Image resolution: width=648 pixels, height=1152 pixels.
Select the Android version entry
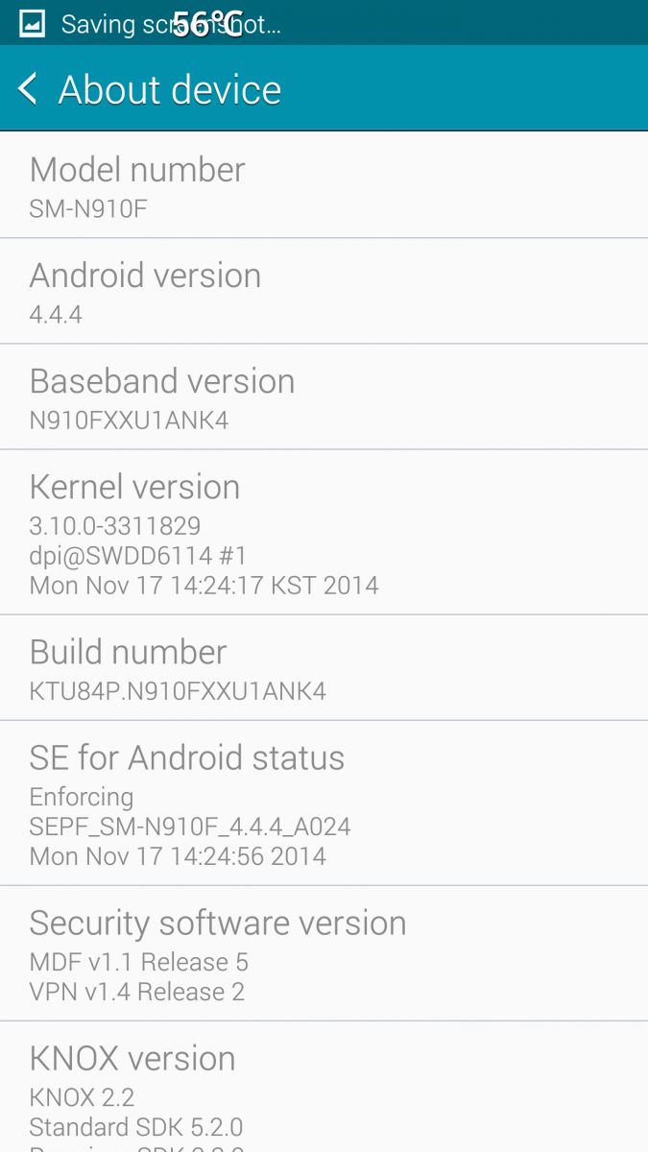[x=324, y=291]
